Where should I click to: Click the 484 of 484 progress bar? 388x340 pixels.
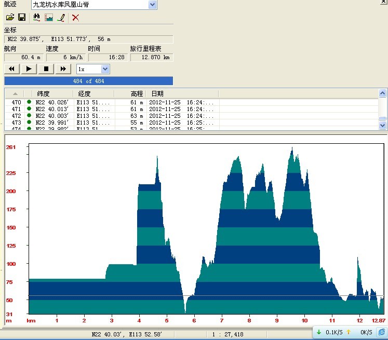pyautogui.click(x=89, y=81)
